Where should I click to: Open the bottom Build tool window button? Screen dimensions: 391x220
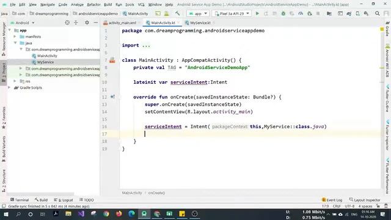pos(41,200)
